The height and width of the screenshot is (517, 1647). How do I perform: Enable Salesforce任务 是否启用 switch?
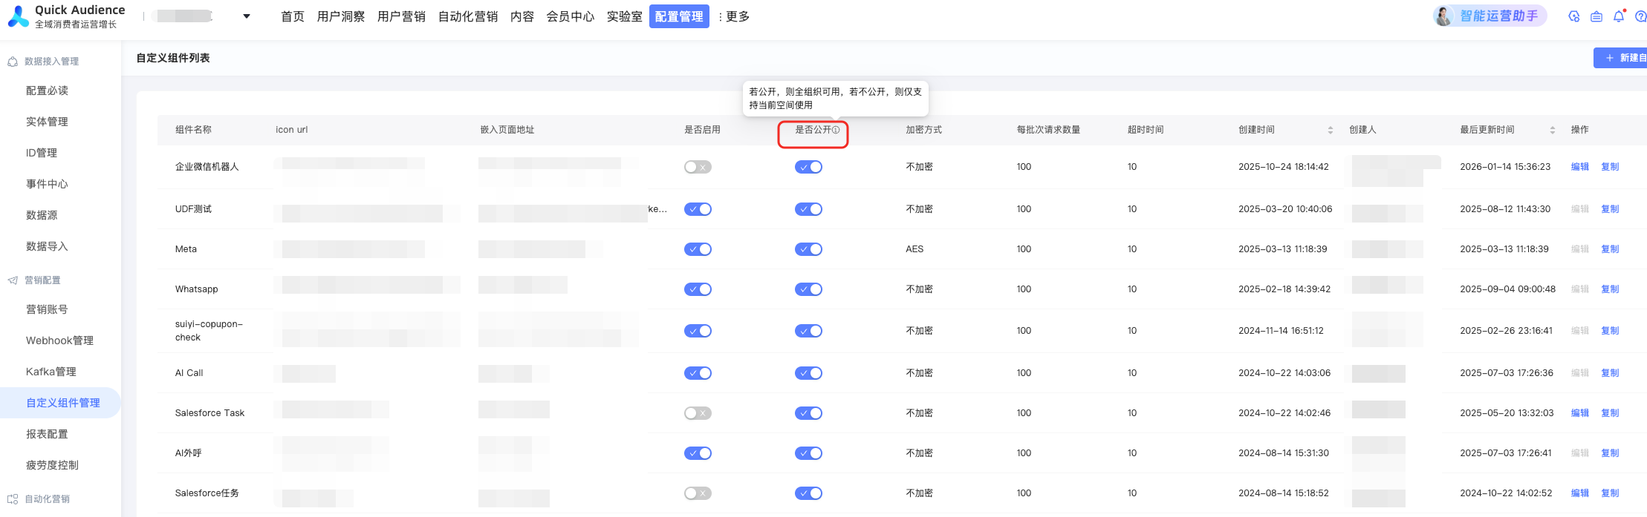click(x=698, y=493)
